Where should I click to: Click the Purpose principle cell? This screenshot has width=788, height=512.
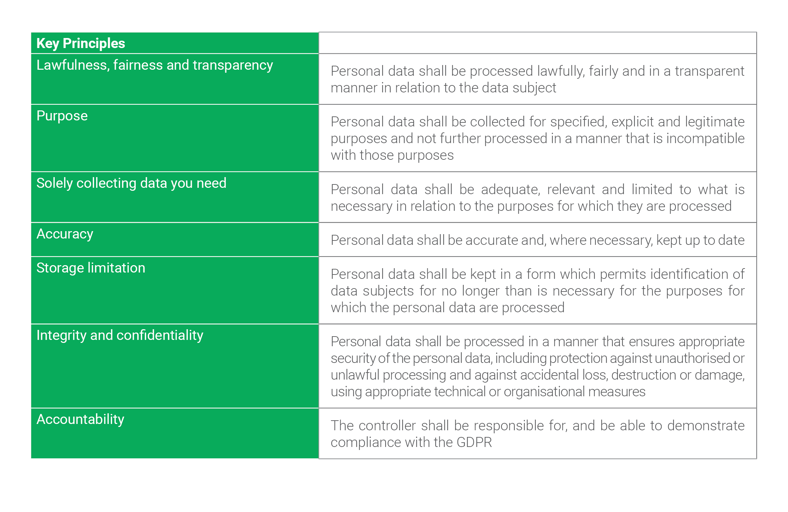tap(175, 138)
